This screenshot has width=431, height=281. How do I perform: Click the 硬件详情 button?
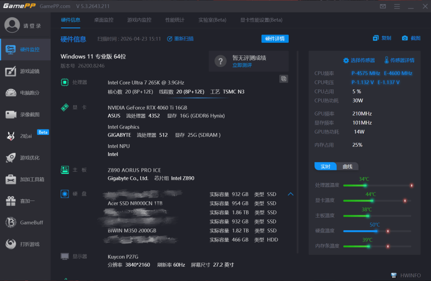coord(274,39)
